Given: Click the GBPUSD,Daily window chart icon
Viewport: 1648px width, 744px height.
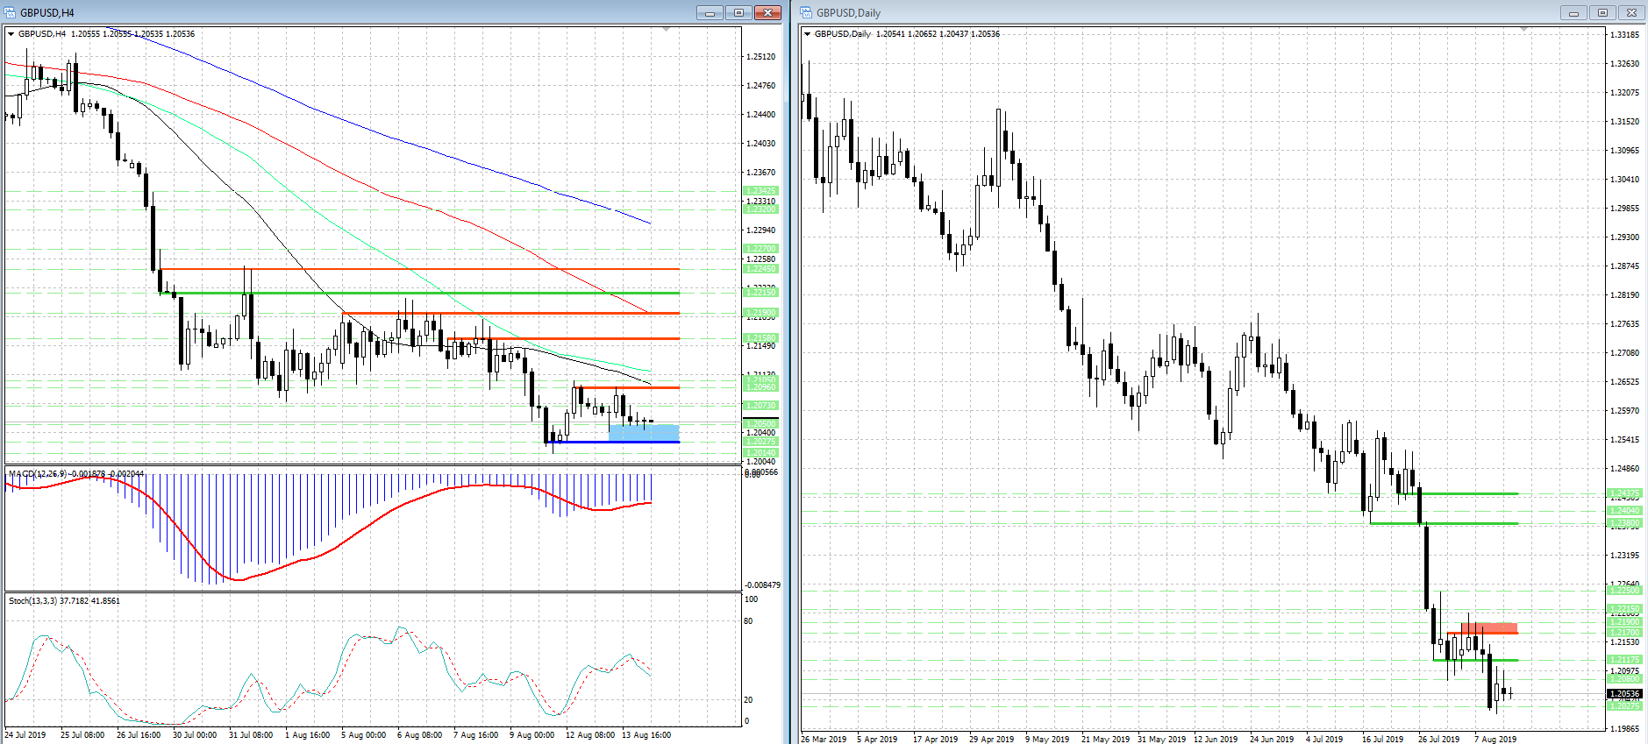Looking at the screenshot, I should tap(806, 12).
